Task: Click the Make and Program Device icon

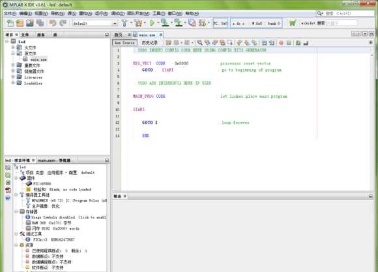Action: click(165, 23)
